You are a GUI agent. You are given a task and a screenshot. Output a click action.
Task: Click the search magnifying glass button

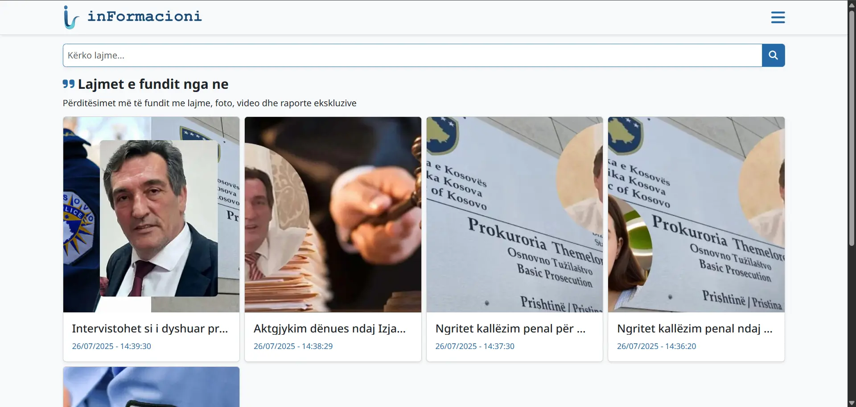pyautogui.click(x=773, y=55)
